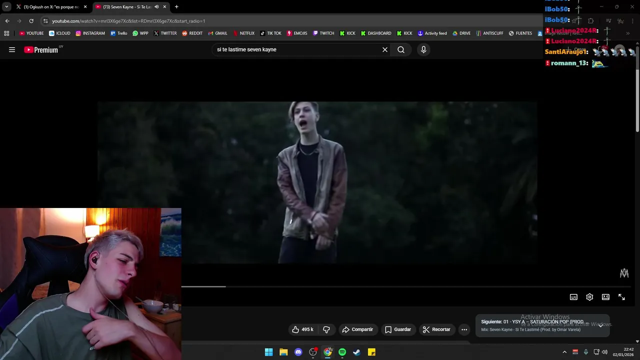
Task: Close the Ogkush on X tab
Action: click(x=85, y=7)
